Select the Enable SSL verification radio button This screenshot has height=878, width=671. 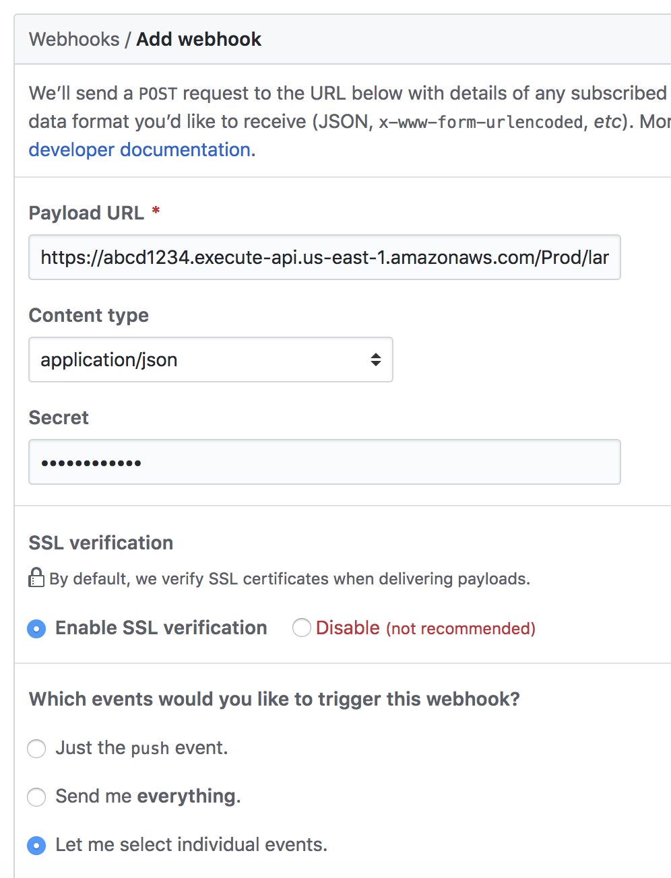tap(36, 628)
